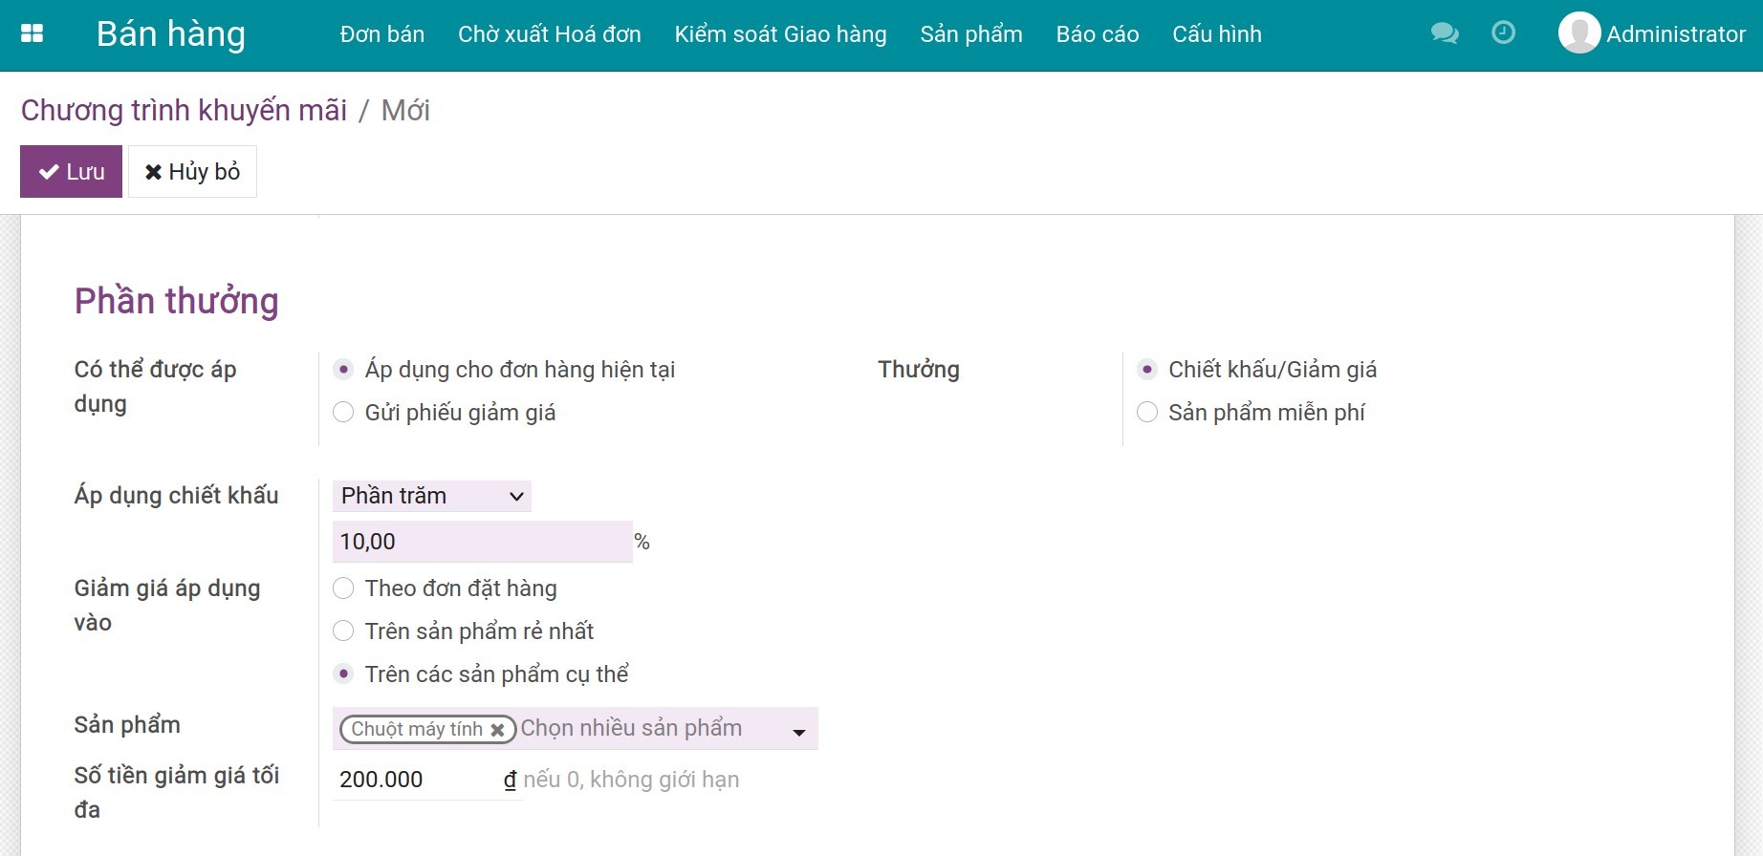This screenshot has width=1763, height=856.
Task: Go back to Chương trình khuyến mãi breadcrumb
Action: coord(184,110)
